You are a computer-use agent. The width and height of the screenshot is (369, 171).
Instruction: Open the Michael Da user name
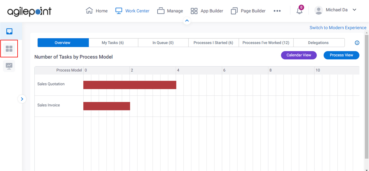pos(336,10)
